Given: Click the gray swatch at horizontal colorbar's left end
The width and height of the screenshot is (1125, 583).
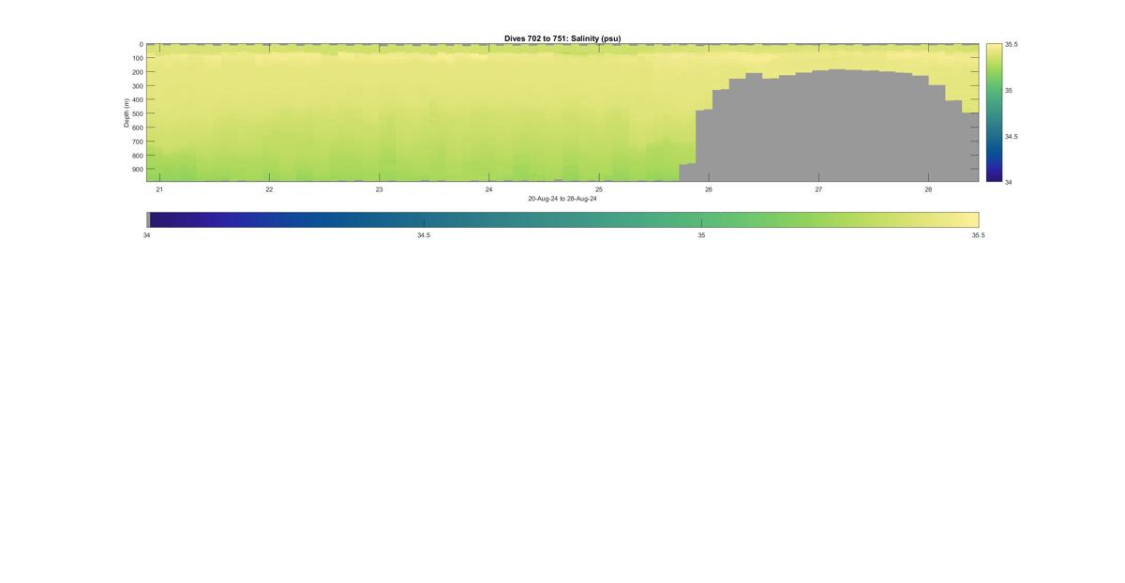Looking at the screenshot, I should tap(148, 219).
